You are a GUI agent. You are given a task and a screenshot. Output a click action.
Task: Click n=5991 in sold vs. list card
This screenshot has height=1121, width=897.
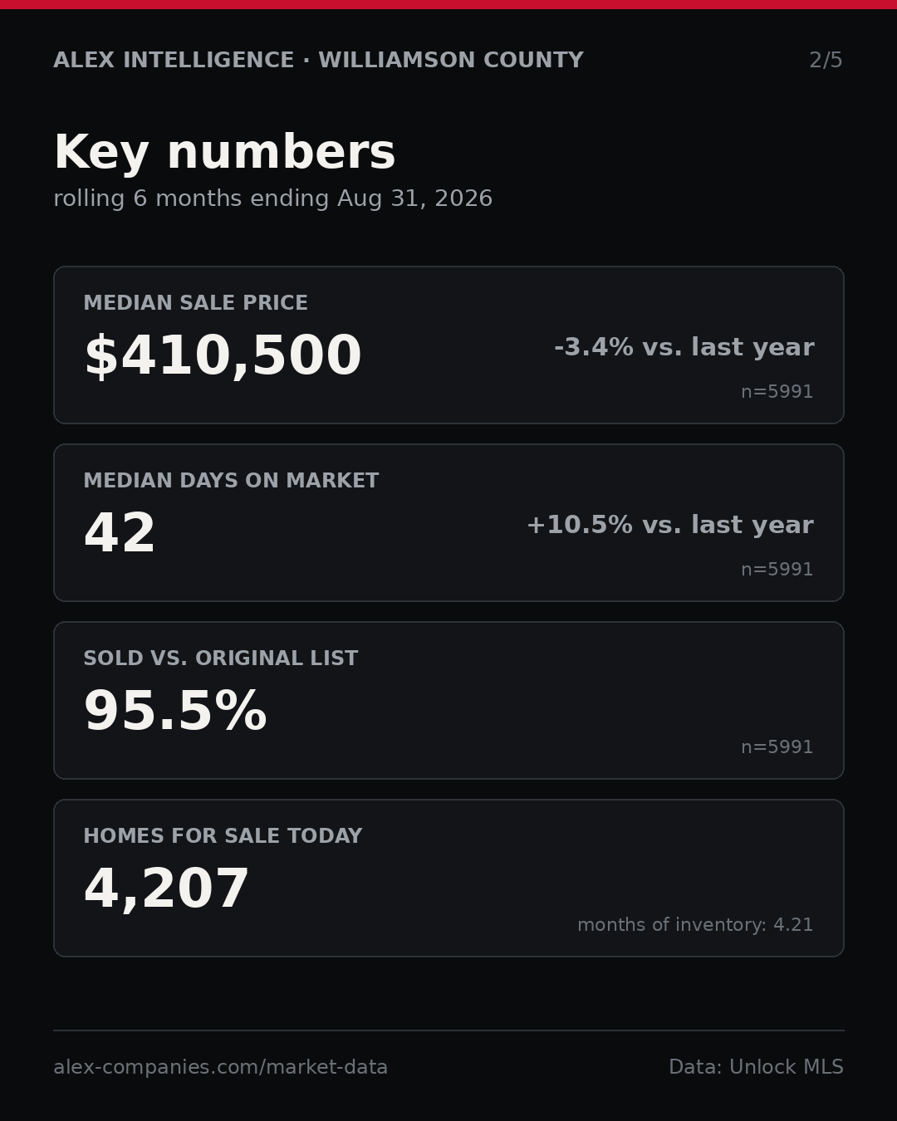point(777,747)
